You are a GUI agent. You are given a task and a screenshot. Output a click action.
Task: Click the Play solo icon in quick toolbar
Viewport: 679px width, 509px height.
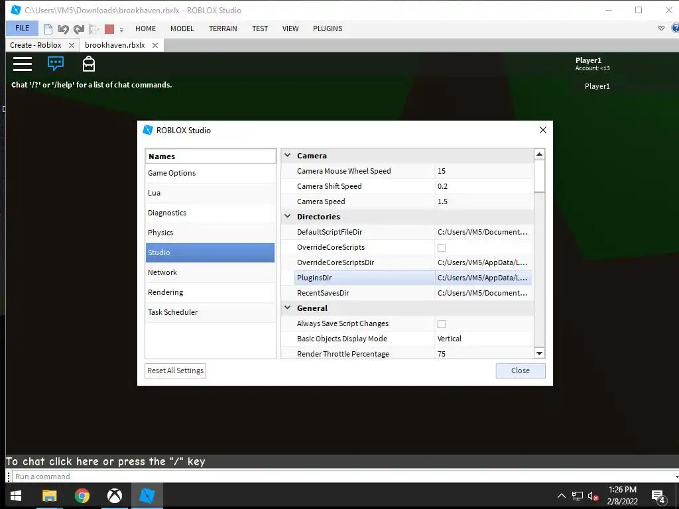[x=94, y=29]
